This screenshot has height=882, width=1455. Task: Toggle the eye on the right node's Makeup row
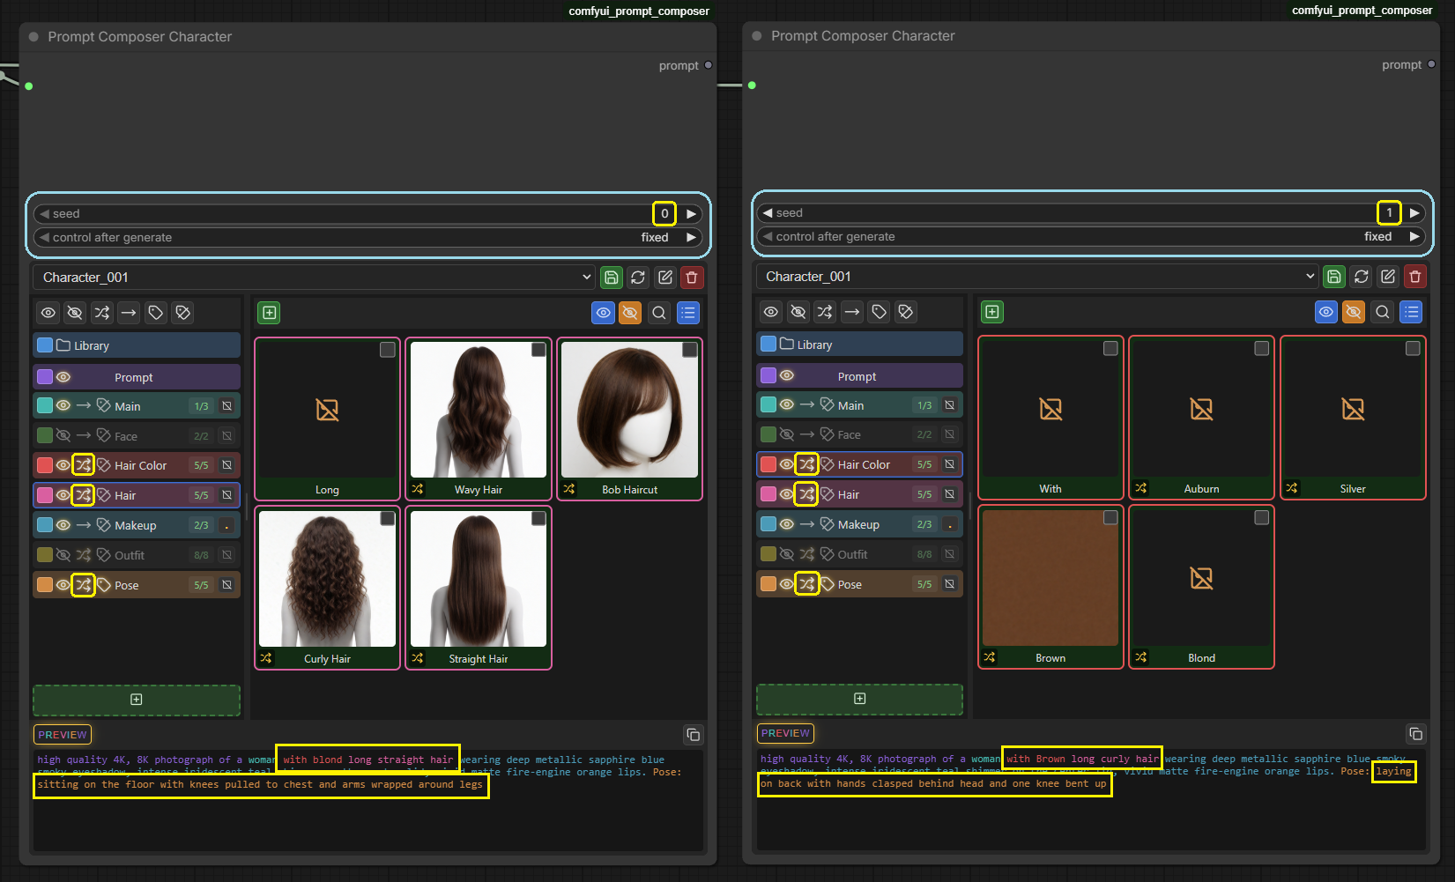787,524
